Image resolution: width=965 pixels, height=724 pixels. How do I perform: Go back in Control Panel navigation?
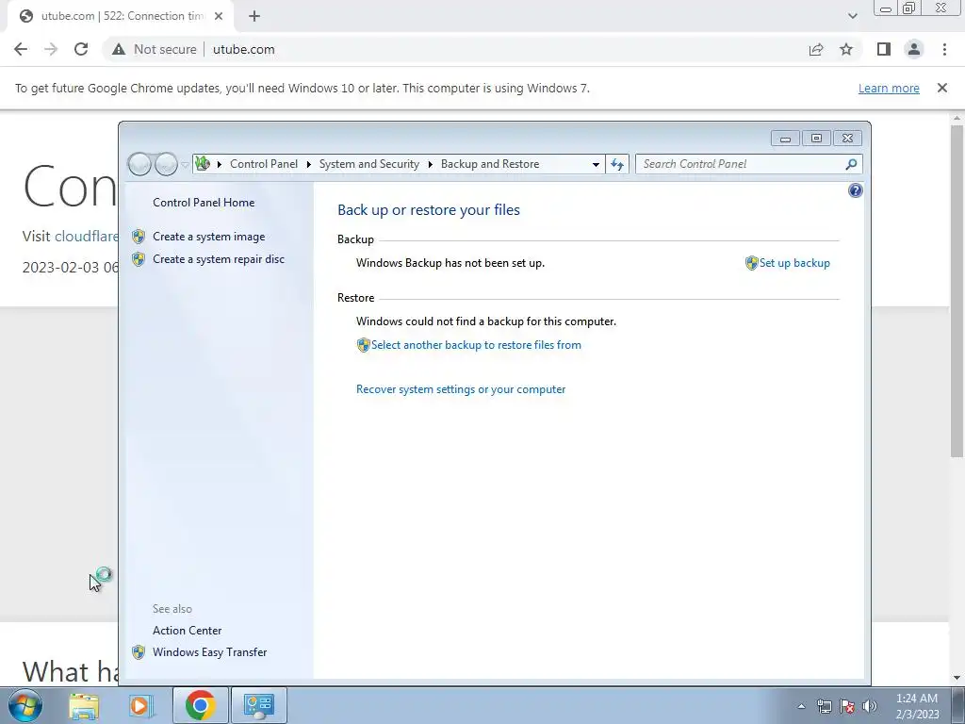click(x=140, y=164)
